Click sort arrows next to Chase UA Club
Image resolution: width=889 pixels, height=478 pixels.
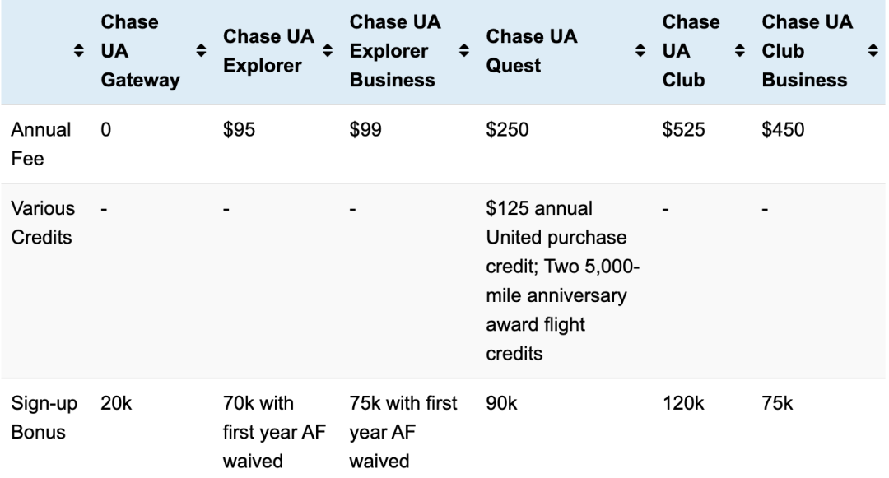point(739,51)
